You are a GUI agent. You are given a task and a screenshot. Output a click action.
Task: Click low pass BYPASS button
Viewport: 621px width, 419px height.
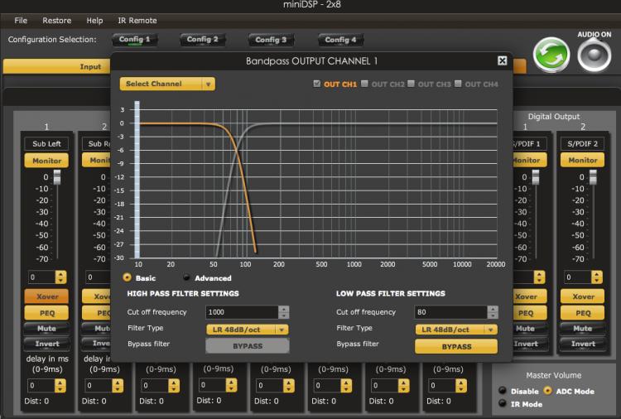pyautogui.click(x=456, y=346)
